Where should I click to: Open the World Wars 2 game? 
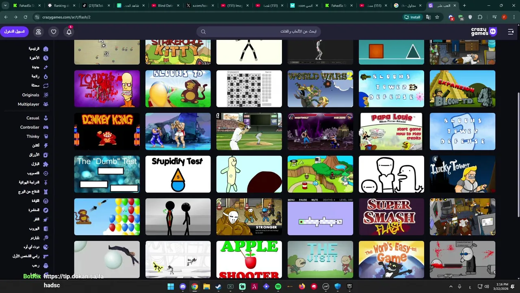tap(320, 89)
